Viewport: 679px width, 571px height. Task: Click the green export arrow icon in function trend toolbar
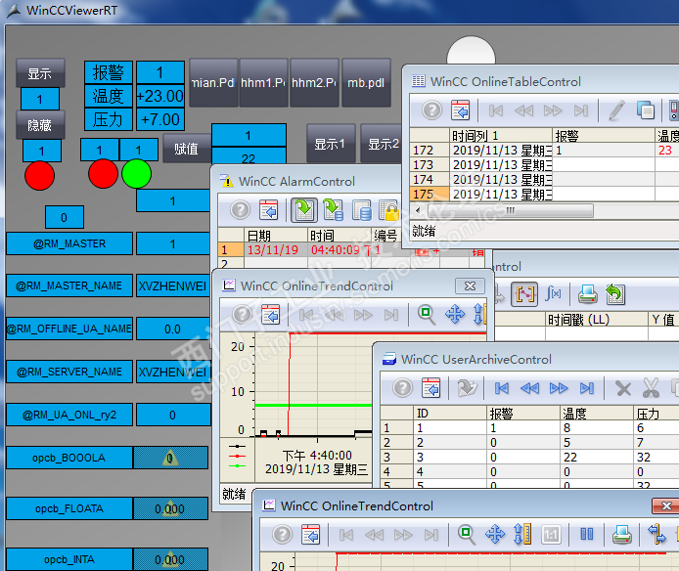[615, 294]
